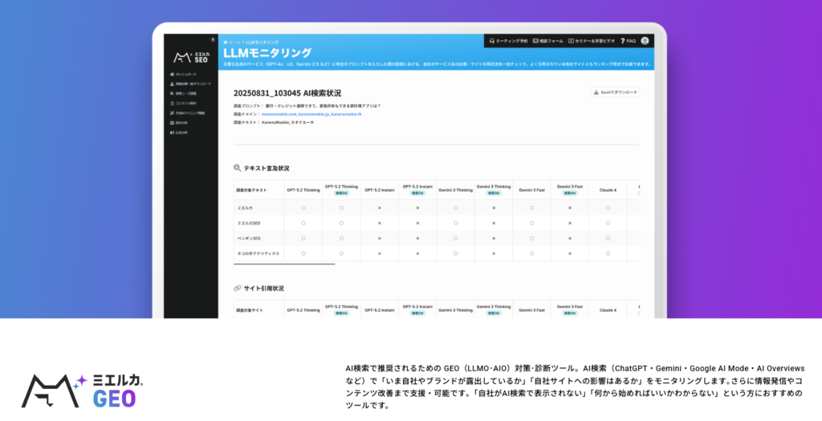The height and width of the screenshot is (421, 822).
Task: Open the kanenarookie.jp domain link
Action: [x=314, y=114]
